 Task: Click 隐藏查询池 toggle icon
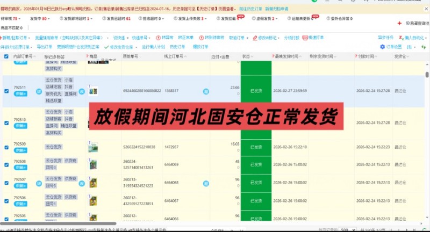pyautogui.click(x=408, y=23)
